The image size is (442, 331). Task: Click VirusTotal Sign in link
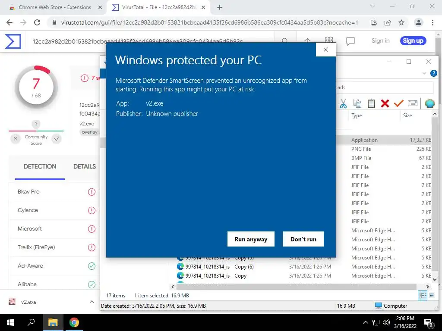pos(381,41)
